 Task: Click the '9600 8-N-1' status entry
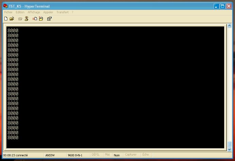coord(75,155)
